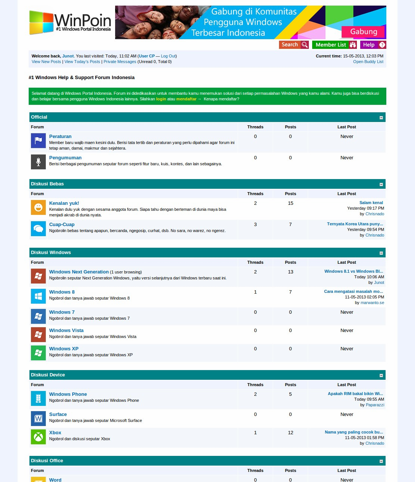The width and height of the screenshot is (415, 482).
Task: Open the Junot user profile in welcome bar
Action: tap(68, 56)
